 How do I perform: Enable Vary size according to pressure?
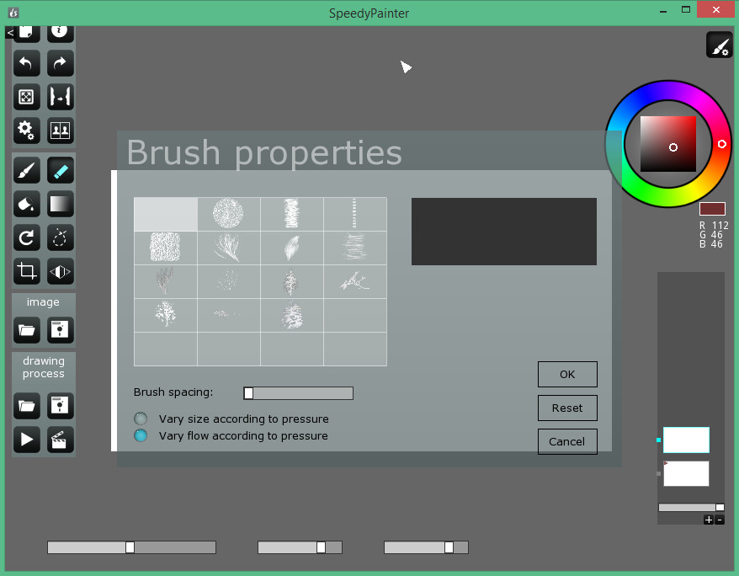tap(141, 419)
